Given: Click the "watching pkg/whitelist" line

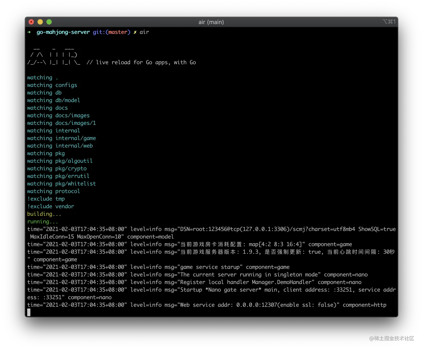Looking at the screenshot, I should click(62, 183).
